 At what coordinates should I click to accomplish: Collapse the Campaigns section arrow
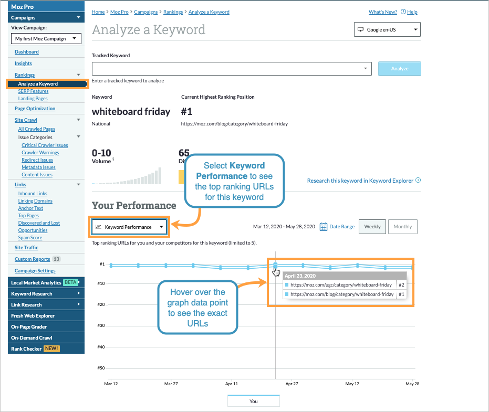pos(78,17)
